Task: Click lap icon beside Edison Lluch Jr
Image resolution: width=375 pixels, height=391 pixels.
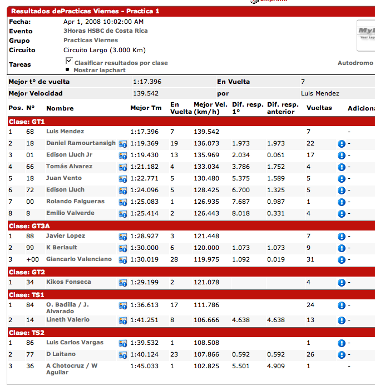Action: coord(123,156)
